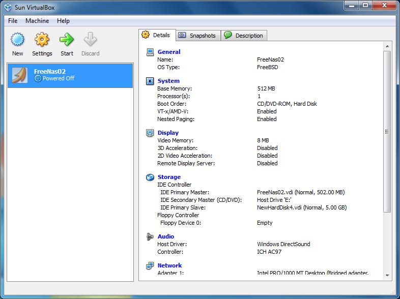The height and width of the screenshot is (299, 400).
Task: Click the Floppy Controller label
Action: tap(178, 215)
